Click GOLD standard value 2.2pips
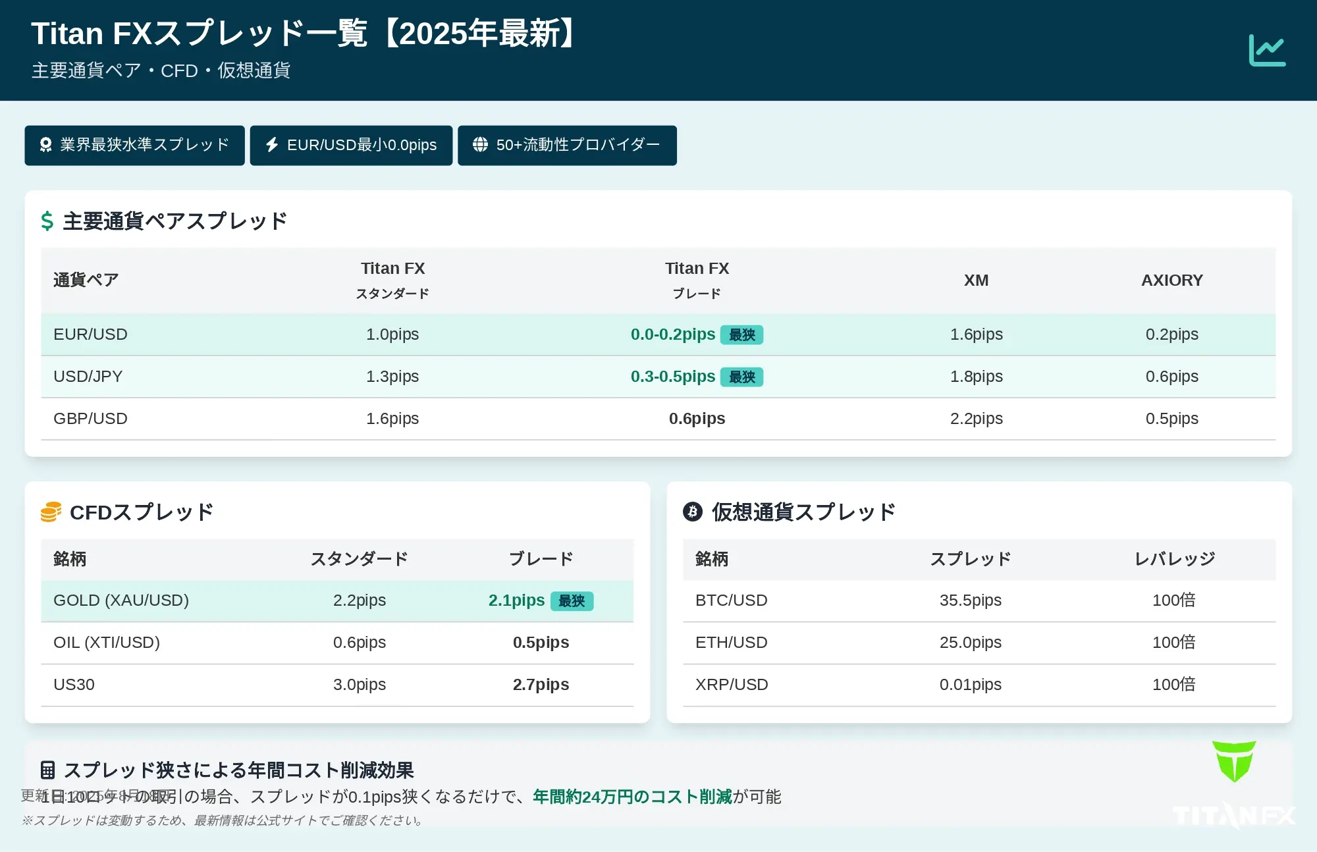 pyautogui.click(x=360, y=600)
